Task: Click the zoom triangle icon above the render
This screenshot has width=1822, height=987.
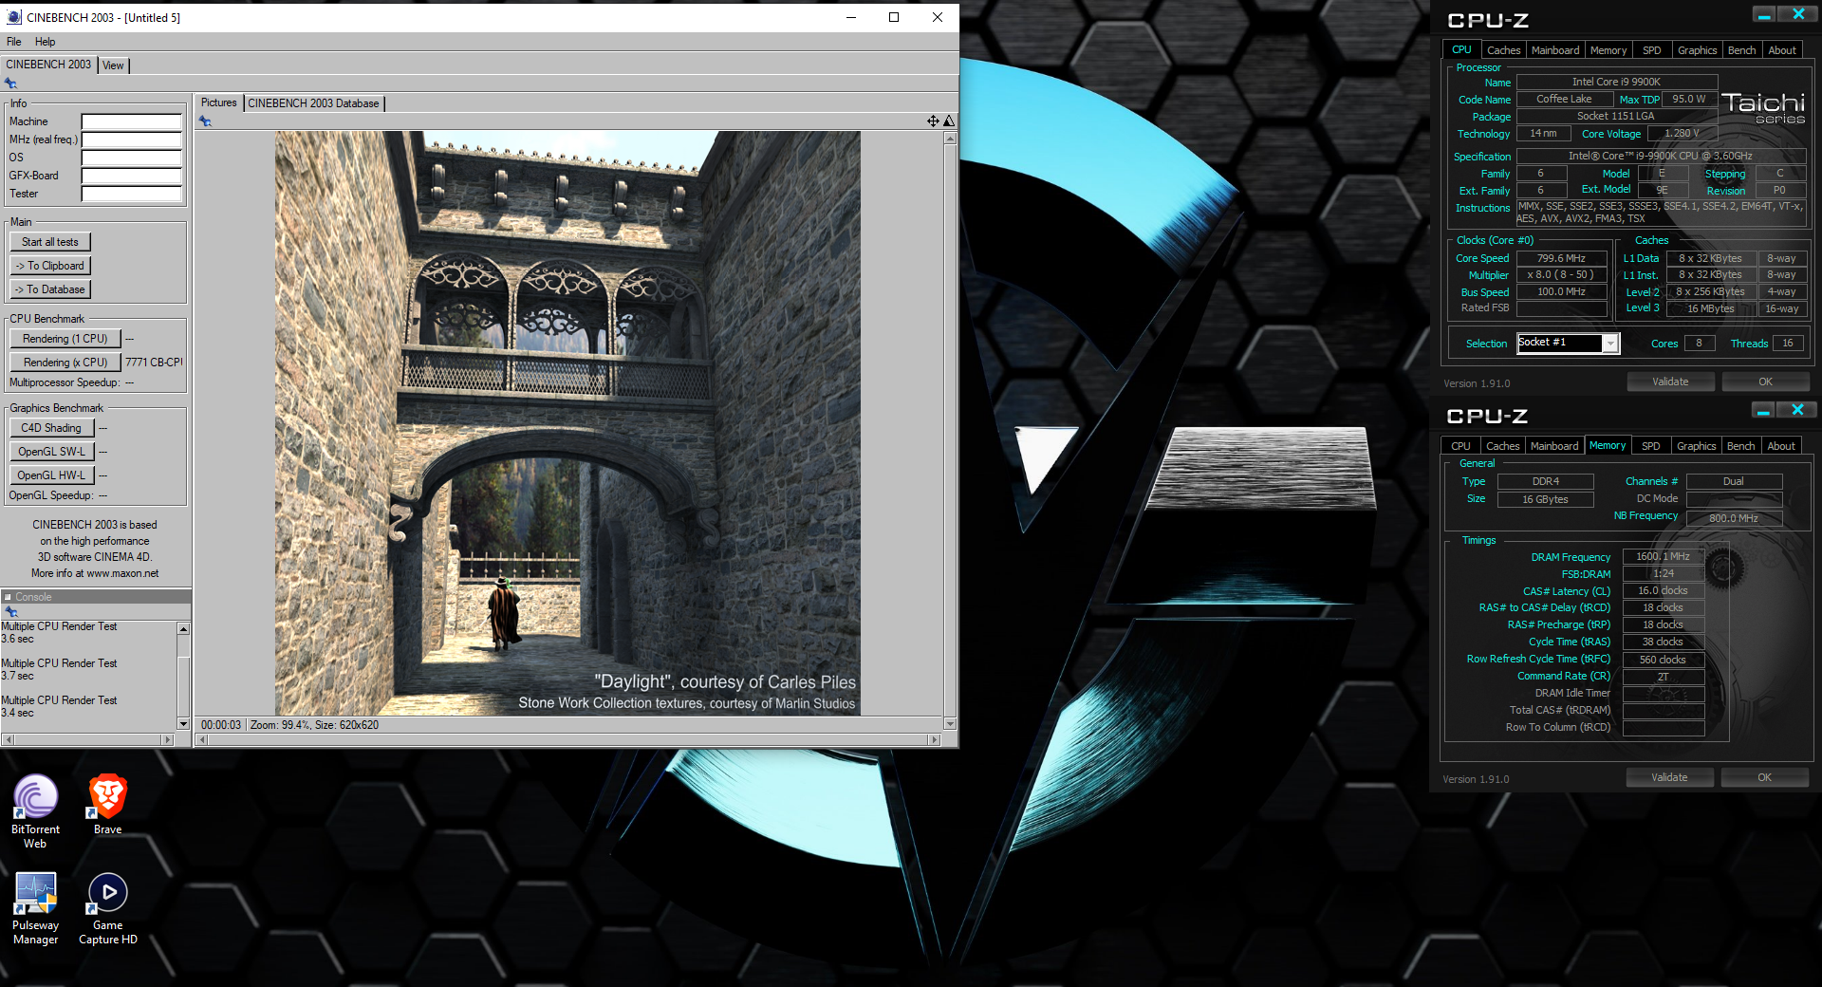Action: 949,121
